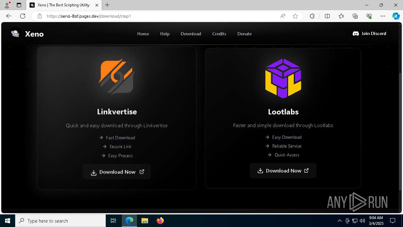403x227 pixels.
Task: Click the Xeno brand name
Action: tap(34, 34)
